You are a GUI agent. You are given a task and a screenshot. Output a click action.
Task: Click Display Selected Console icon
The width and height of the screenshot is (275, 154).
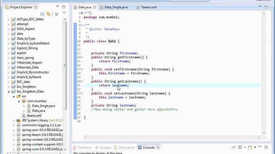pos(240,147)
